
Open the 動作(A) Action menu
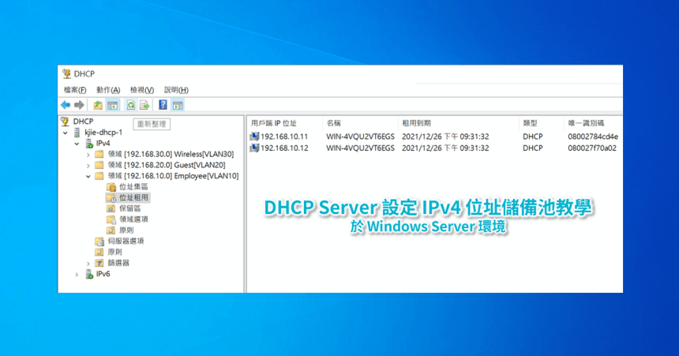[108, 90]
